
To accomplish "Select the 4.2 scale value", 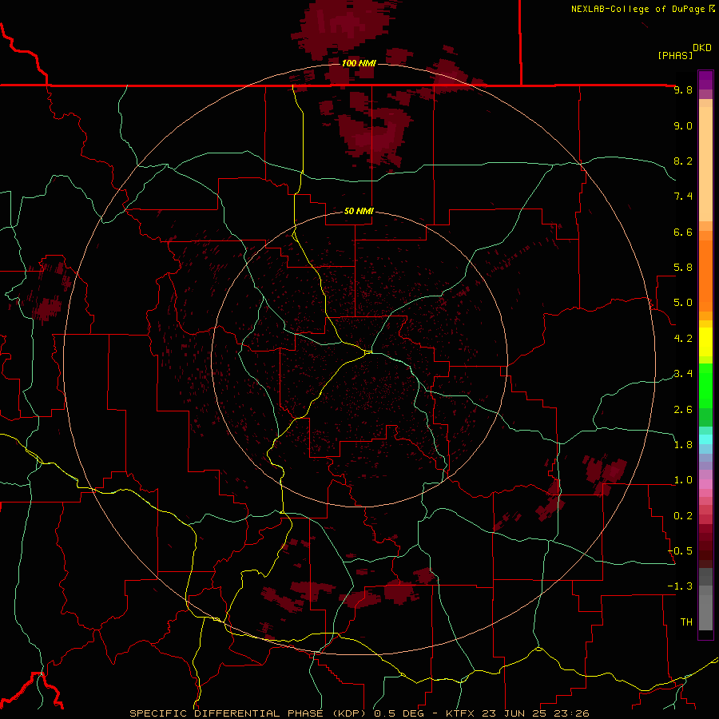I will (x=683, y=339).
